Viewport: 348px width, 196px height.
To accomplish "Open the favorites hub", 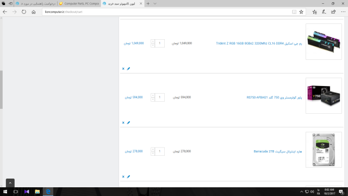I will click(x=314, y=12).
